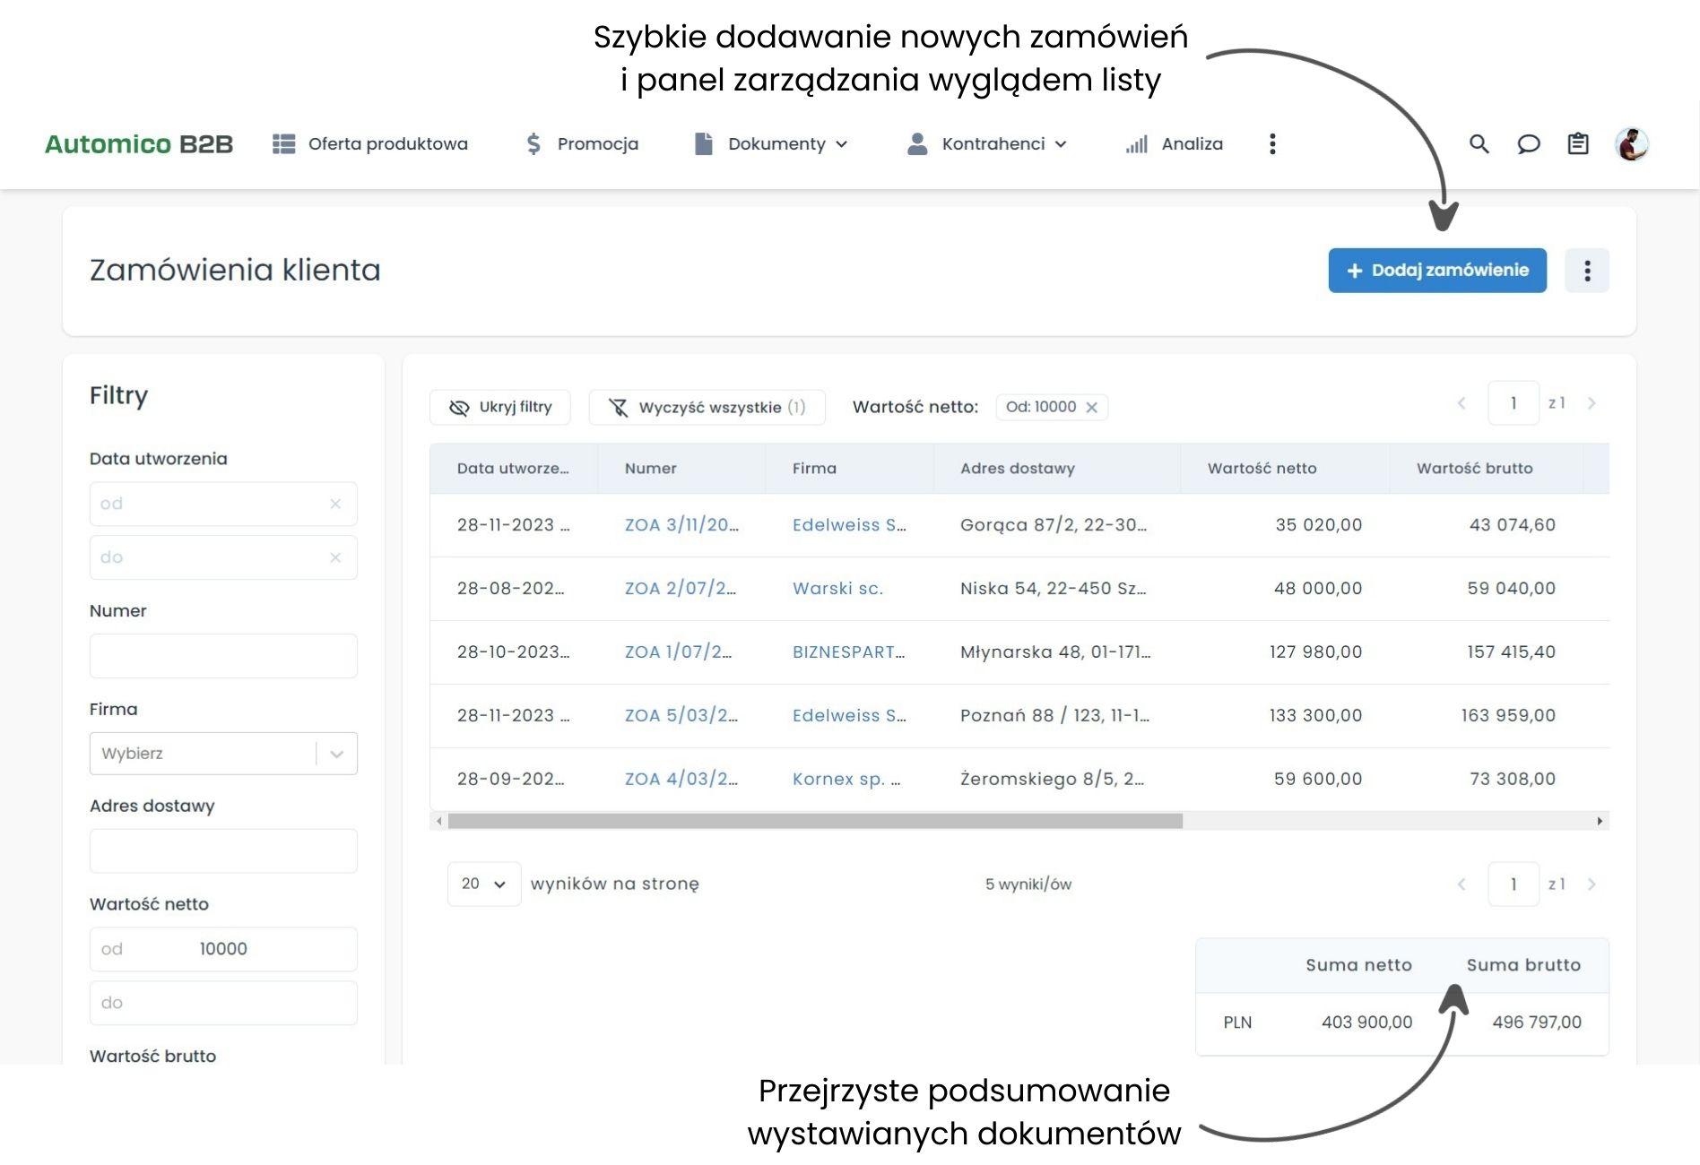Clear the Data utworzenia 'do' field
Screen dimensions: 1700x1165
[x=335, y=558]
